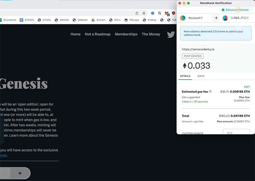
Task: Click the Site suggested label
Action: [x=191, y=97]
